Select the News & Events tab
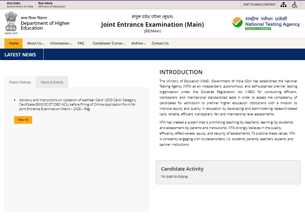The height and width of the screenshot is (221, 305). tap(52, 82)
